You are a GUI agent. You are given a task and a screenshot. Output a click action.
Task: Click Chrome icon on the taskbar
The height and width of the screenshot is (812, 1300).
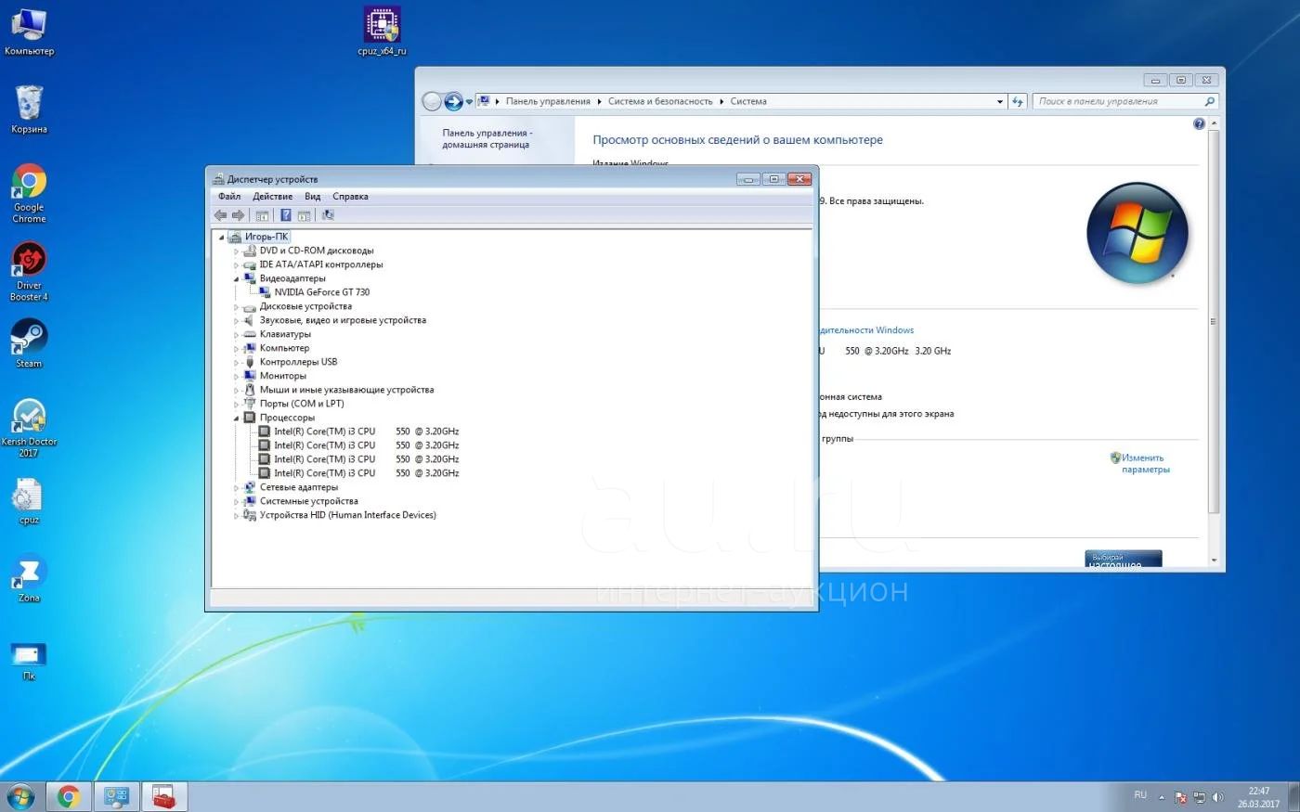tap(68, 796)
